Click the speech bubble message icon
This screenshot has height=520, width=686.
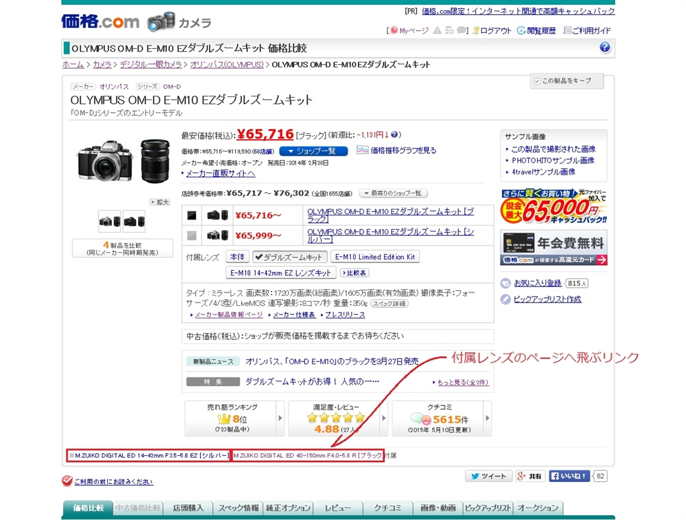pos(461,30)
